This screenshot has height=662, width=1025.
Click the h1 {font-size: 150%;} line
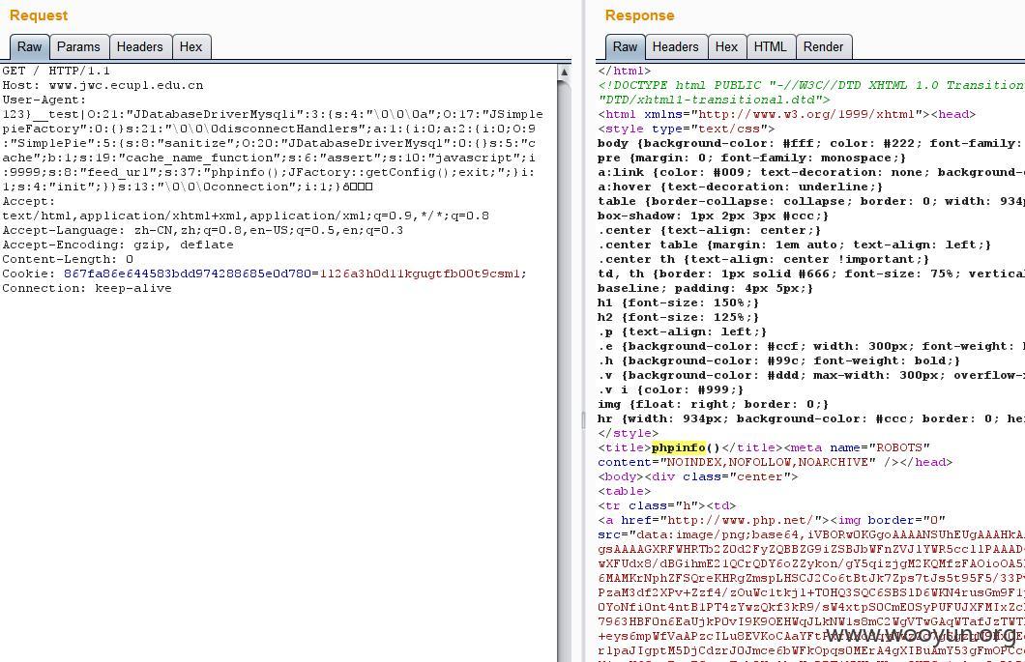(x=678, y=302)
